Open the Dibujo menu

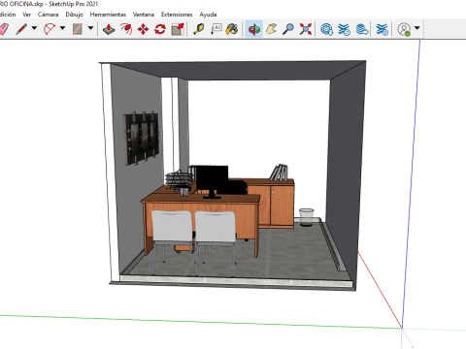point(74,15)
